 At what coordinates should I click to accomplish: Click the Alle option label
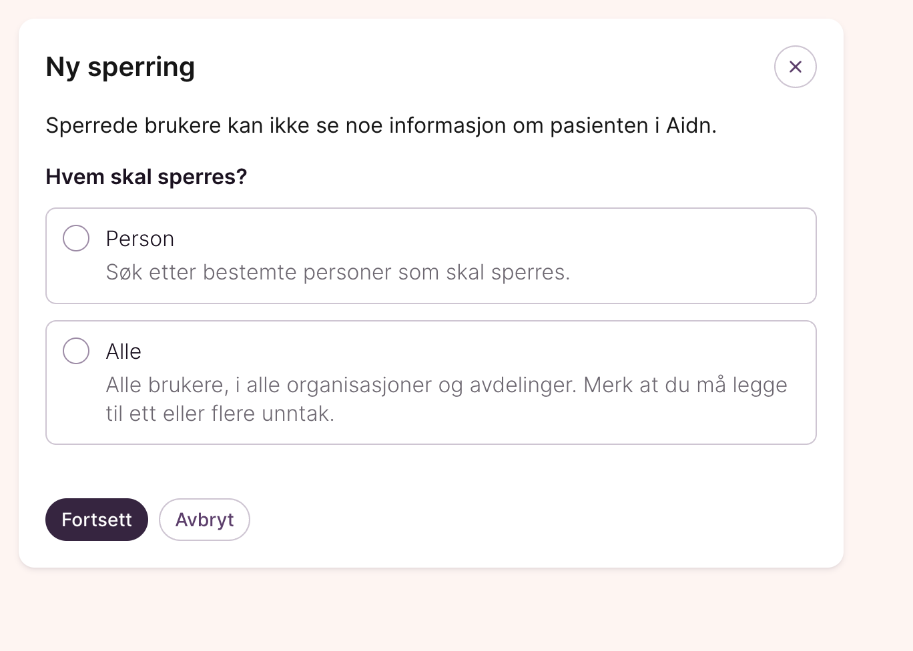123,352
